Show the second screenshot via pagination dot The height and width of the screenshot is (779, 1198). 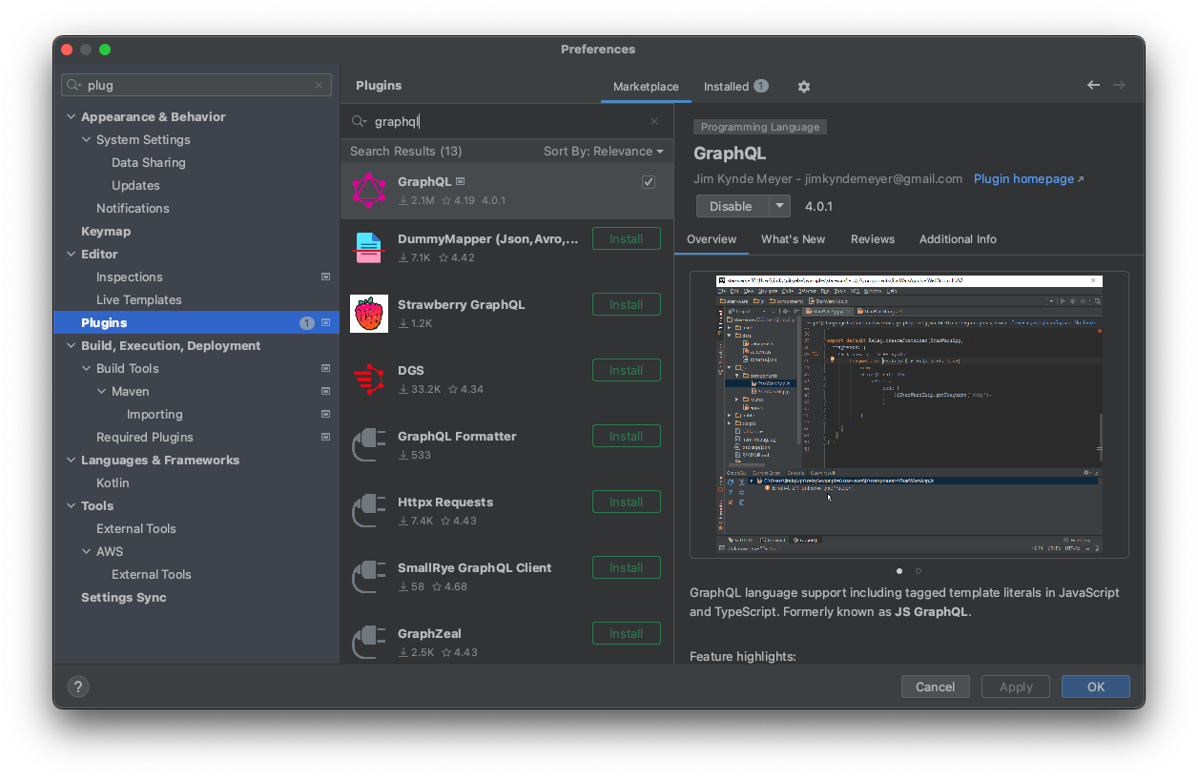tap(919, 570)
